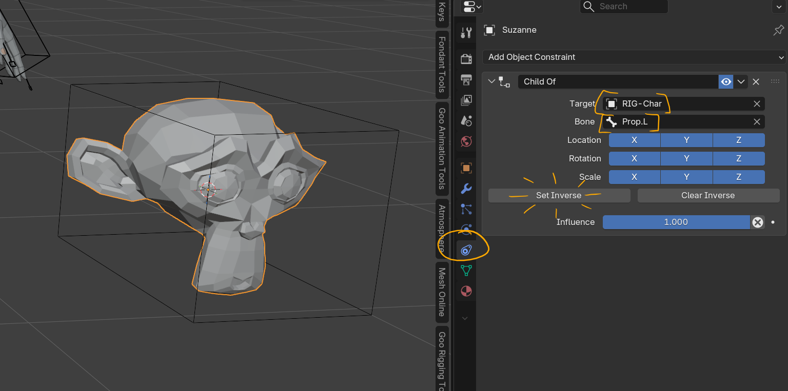Open the Bone selector Prop.L

click(x=677, y=122)
